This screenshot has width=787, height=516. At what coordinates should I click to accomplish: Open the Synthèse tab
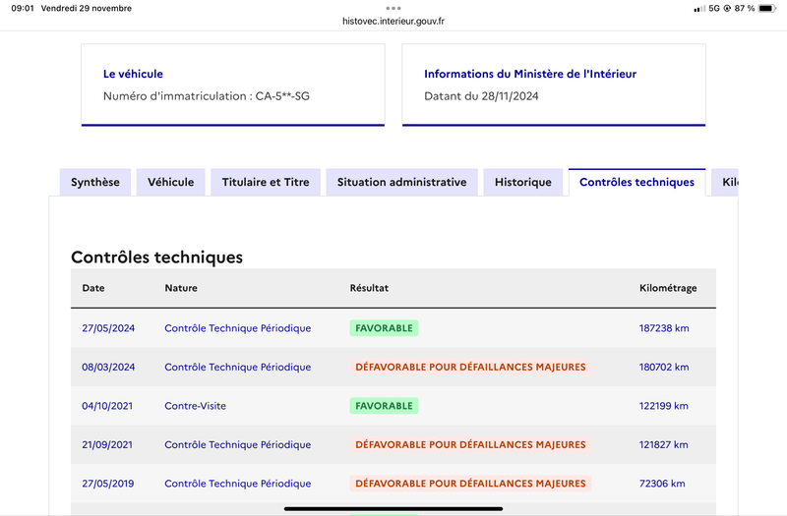pyautogui.click(x=95, y=182)
